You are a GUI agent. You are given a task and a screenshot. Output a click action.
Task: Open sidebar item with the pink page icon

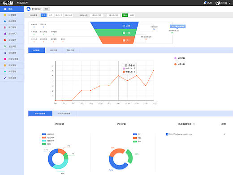(12, 59)
